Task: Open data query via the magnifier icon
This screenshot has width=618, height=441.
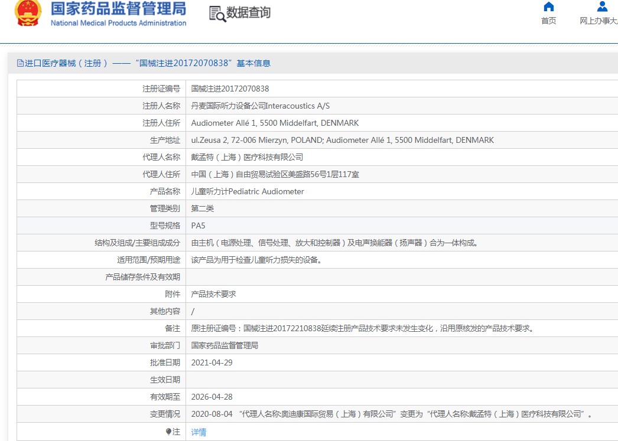Action: coord(217,14)
